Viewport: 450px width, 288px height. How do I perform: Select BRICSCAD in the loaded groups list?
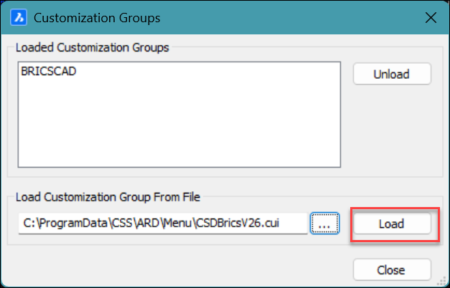[x=49, y=72]
